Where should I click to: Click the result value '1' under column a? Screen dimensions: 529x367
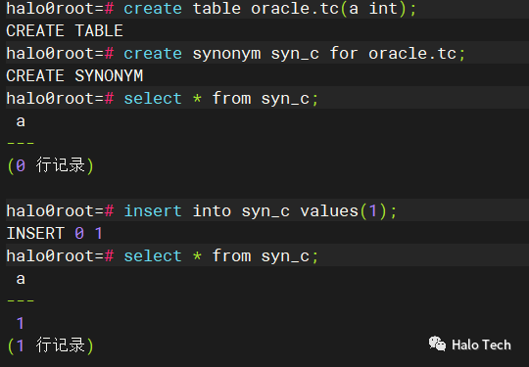tap(21, 323)
